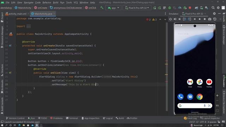Open IDE settings gear in main toolbar
Image resolution: width=226 pixels, height=127 pixels.
coord(218,8)
